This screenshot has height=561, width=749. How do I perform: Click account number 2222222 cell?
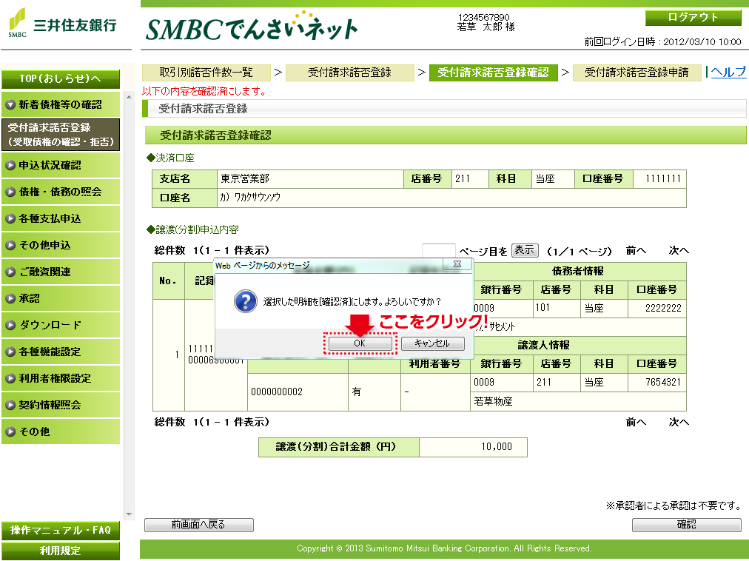(656, 308)
